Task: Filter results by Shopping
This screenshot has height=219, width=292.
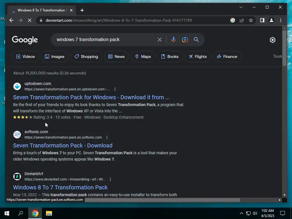Action: tap(86, 56)
